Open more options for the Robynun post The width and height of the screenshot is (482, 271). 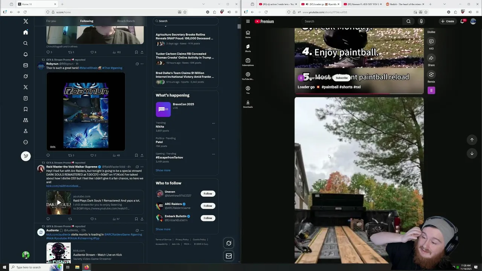click(142, 64)
